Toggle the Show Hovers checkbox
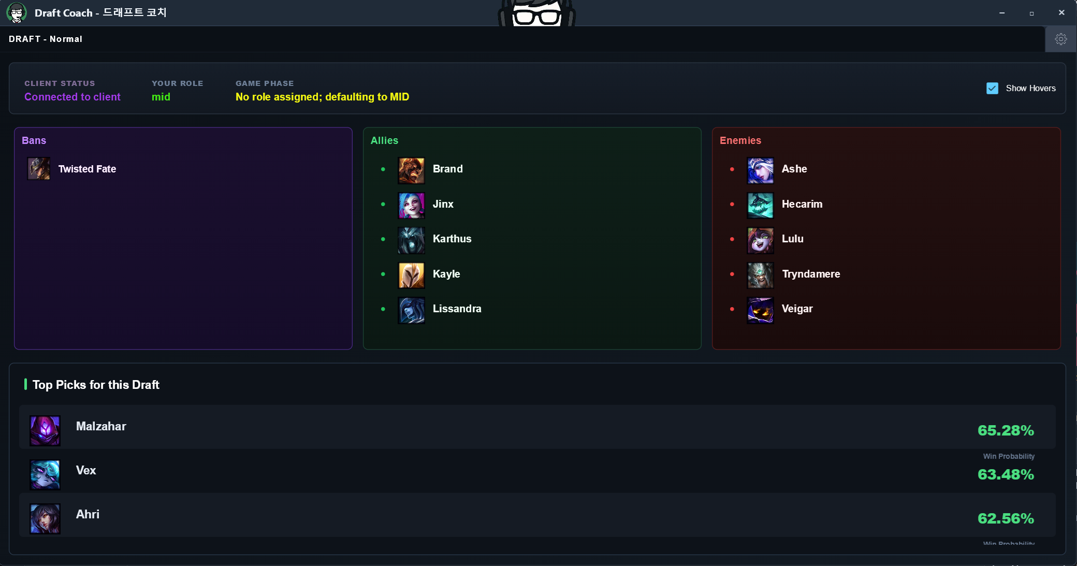1077x566 pixels. 992,88
